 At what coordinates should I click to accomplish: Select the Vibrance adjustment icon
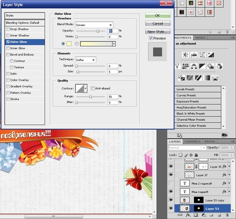coord(177,66)
